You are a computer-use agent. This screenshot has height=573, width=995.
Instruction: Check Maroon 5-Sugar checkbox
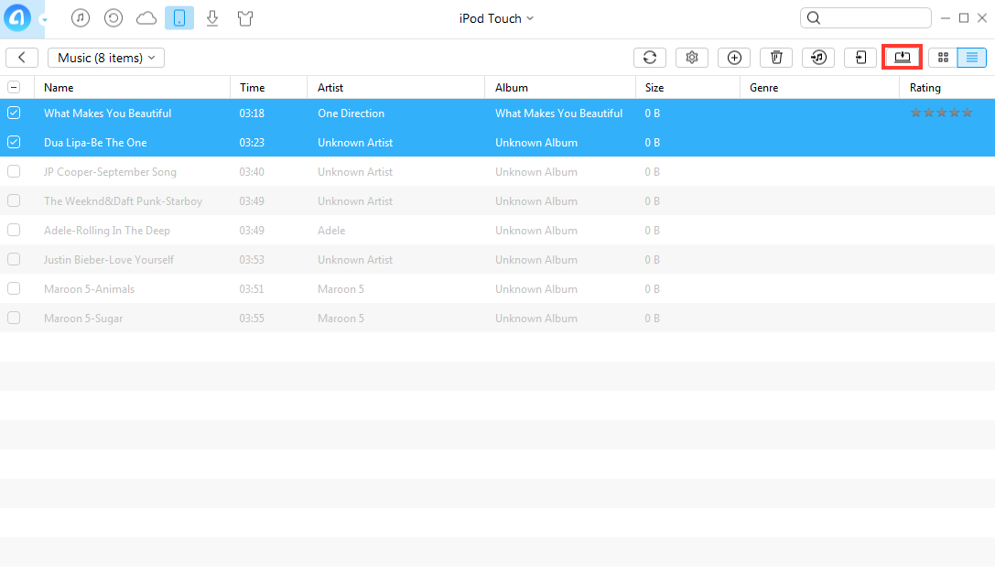point(14,318)
